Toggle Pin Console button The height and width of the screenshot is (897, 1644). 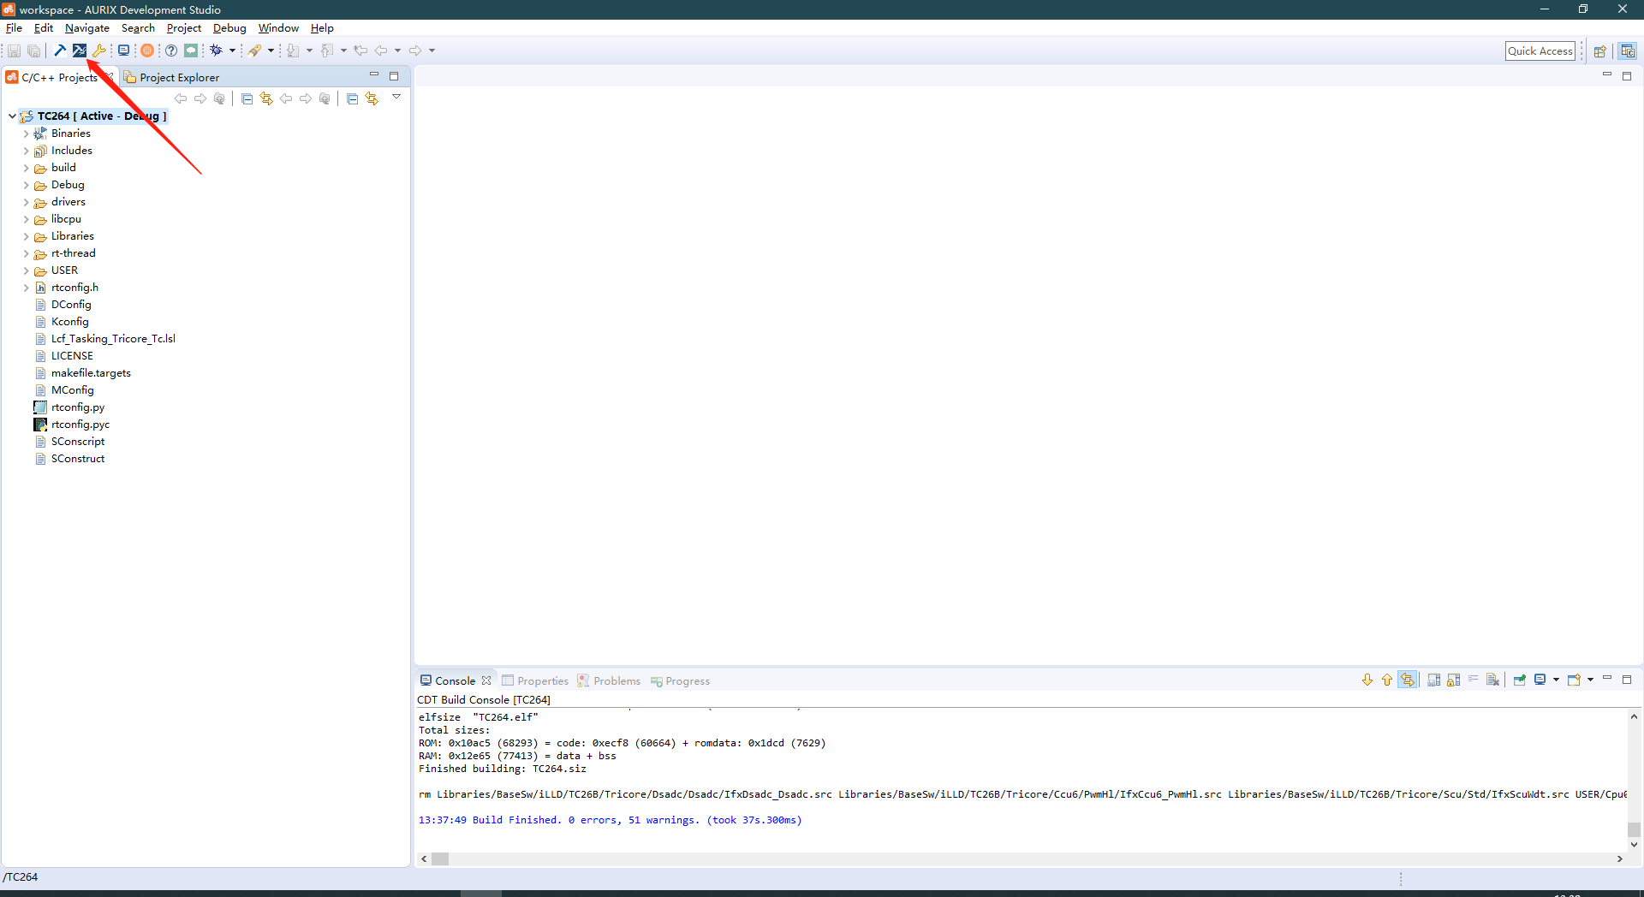pos(1520,680)
